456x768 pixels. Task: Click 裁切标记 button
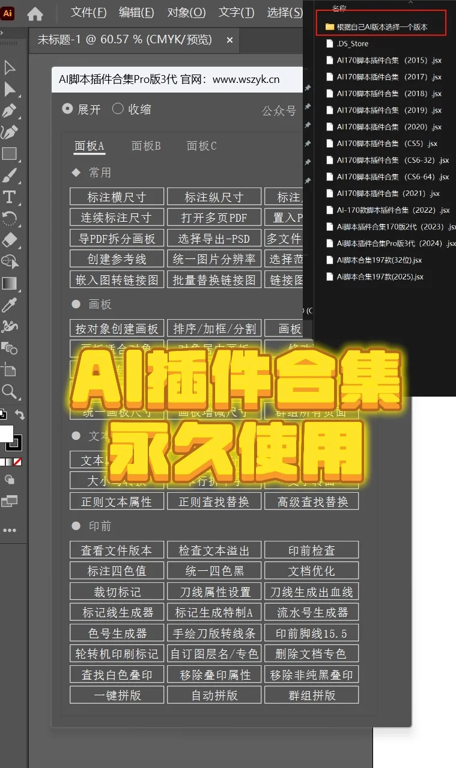pyautogui.click(x=117, y=591)
